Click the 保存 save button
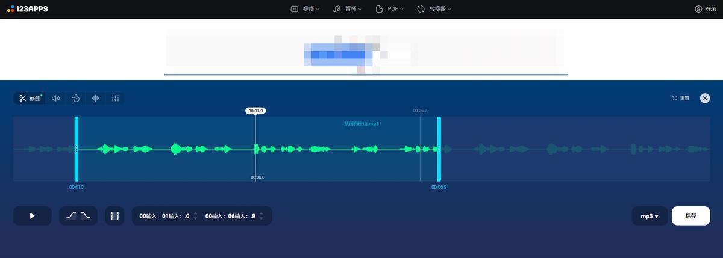This screenshot has width=723, height=258. (x=690, y=215)
